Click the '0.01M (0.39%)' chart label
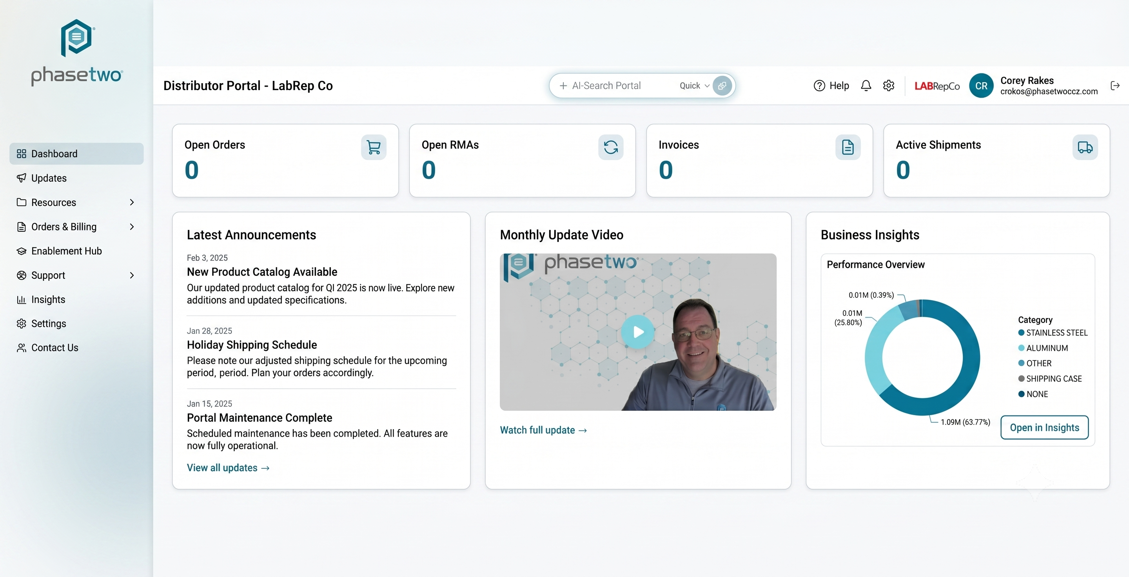 [871, 295]
